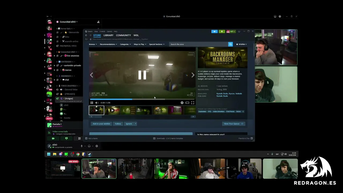
Task: Open the Windows Start menu
Action: (x=49, y=154)
